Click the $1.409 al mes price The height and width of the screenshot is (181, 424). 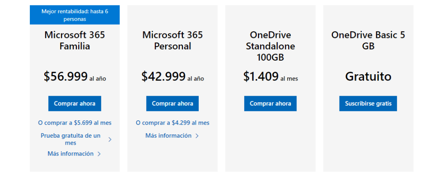click(270, 77)
